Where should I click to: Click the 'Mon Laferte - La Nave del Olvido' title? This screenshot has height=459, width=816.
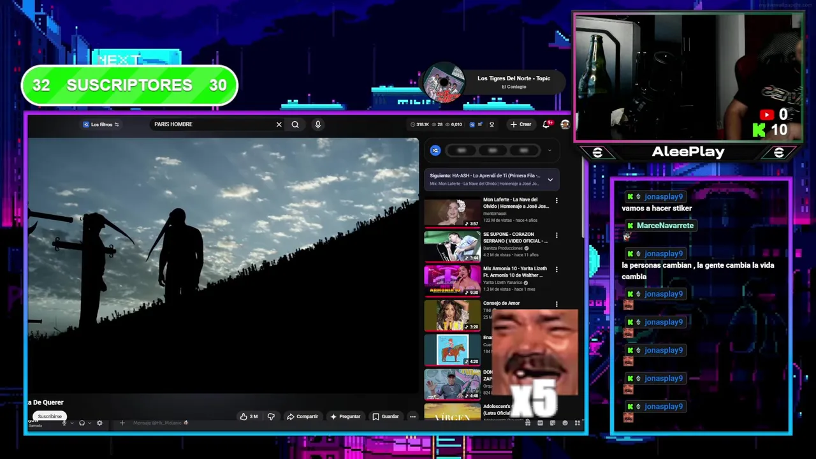click(515, 203)
